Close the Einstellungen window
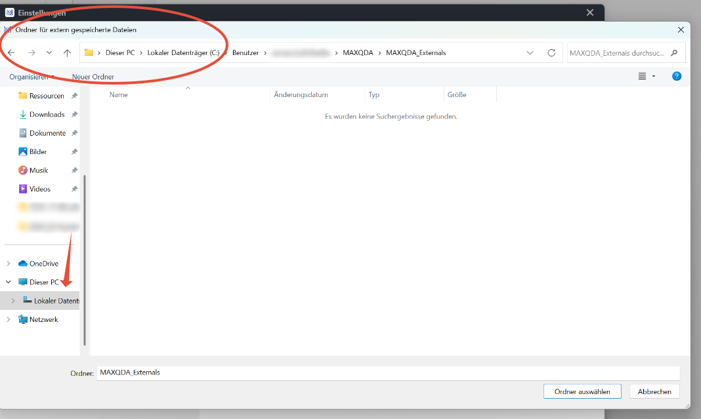The width and height of the screenshot is (701, 419). click(x=590, y=12)
